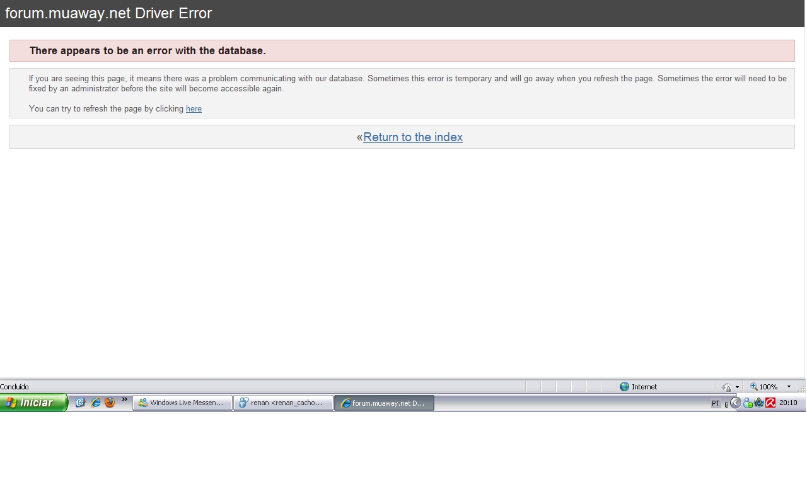Launch Firefox from the quick launch bar

pos(110,403)
